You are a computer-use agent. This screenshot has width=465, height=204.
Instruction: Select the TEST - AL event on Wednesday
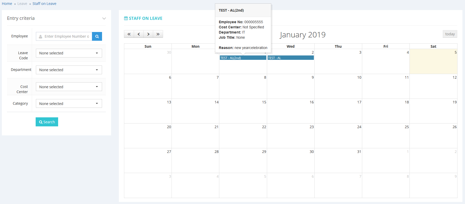(x=290, y=58)
